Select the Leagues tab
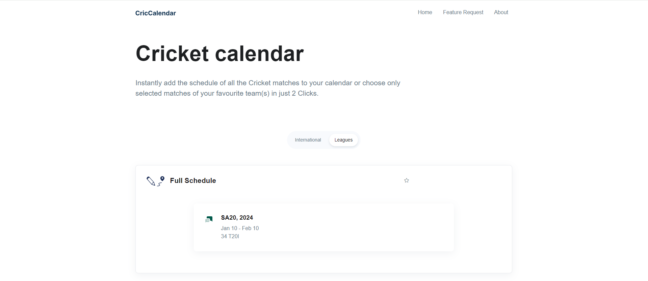Image resolution: width=648 pixels, height=281 pixels. 343,140
